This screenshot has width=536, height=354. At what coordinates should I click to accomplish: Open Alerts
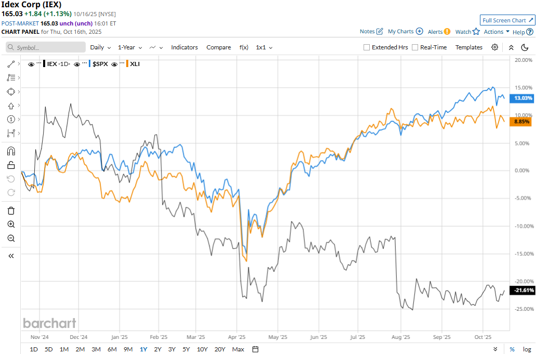pyautogui.click(x=439, y=32)
